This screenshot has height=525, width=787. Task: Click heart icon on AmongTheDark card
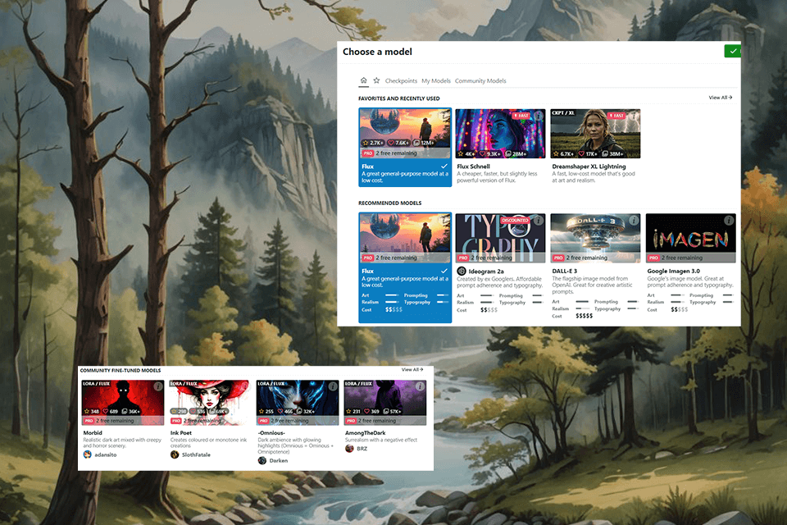click(367, 411)
